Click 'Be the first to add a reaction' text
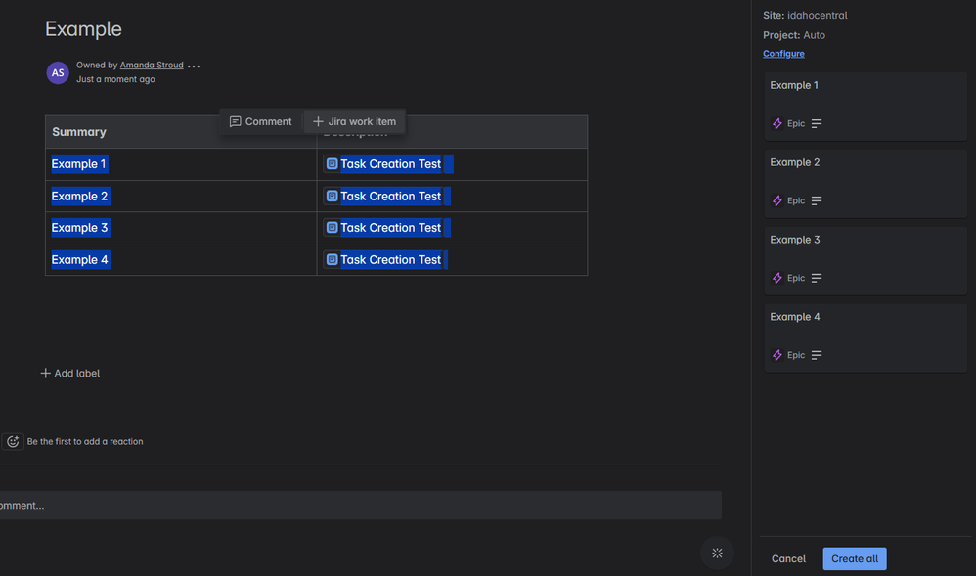The image size is (976, 576). [x=85, y=441]
